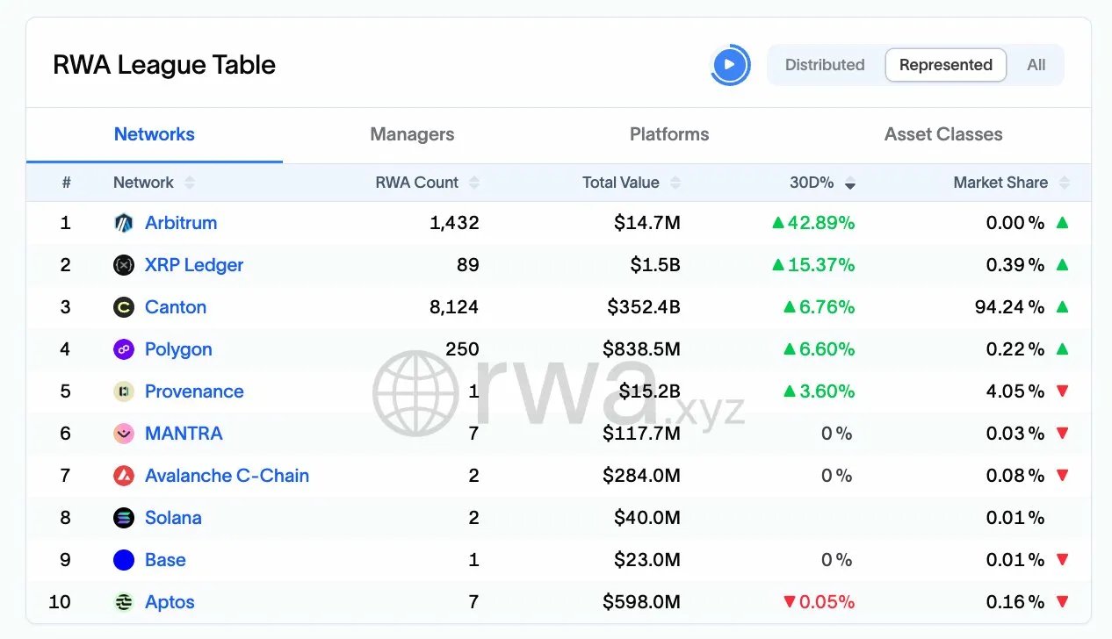The height and width of the screenshot is (639, 1112).
Task: Select the Represented view toggle
Action: [x=945, y=65]
